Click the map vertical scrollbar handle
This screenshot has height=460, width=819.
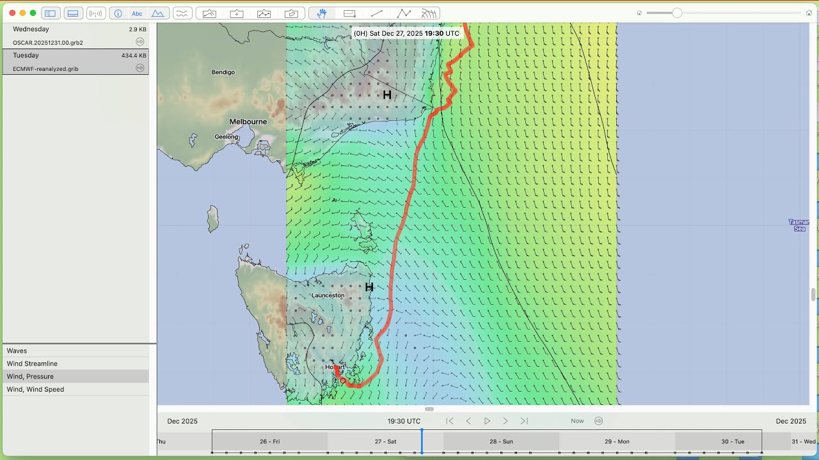[x=814, y=295]
